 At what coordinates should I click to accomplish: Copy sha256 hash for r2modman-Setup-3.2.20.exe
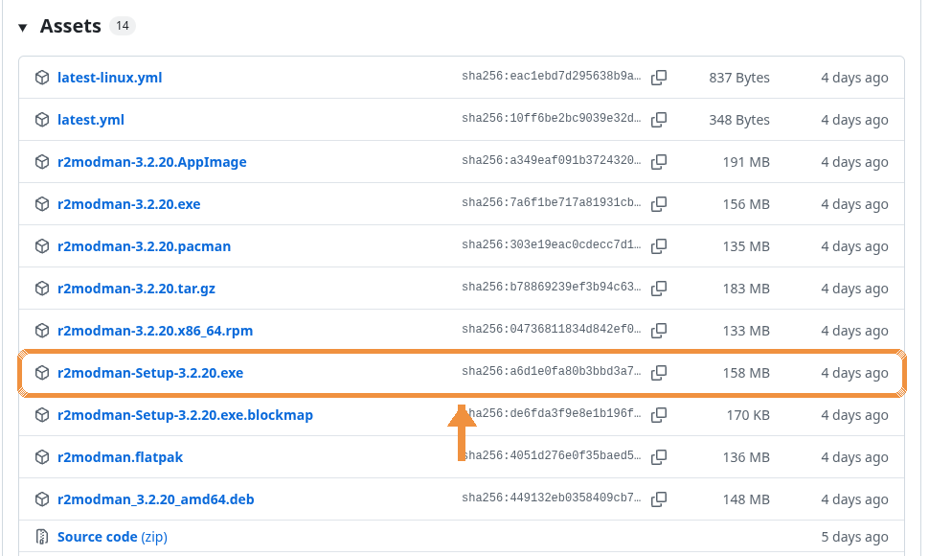click(x=659, y=373)
